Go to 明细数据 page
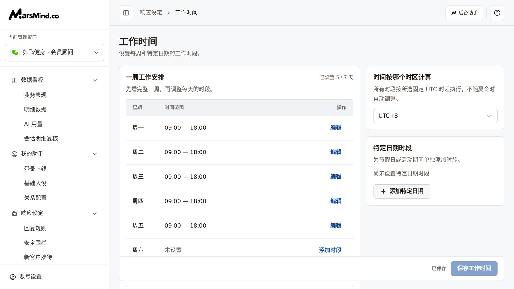Screen dimensions: 514x289 point(35,109)
